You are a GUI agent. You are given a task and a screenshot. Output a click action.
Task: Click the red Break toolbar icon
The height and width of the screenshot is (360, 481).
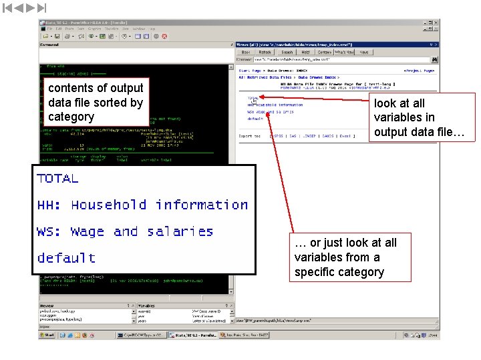point(164,37)
